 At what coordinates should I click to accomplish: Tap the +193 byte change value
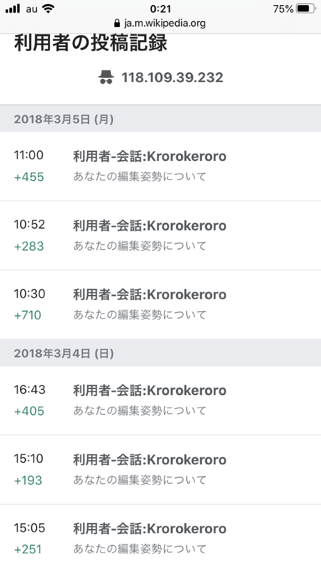tap(28, 480)
